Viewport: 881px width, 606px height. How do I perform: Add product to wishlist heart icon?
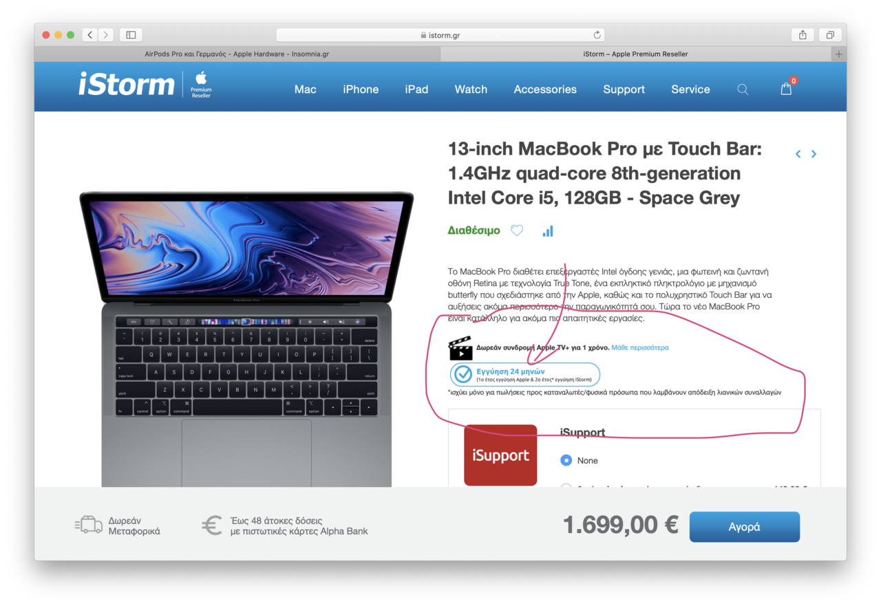(517, 231)
